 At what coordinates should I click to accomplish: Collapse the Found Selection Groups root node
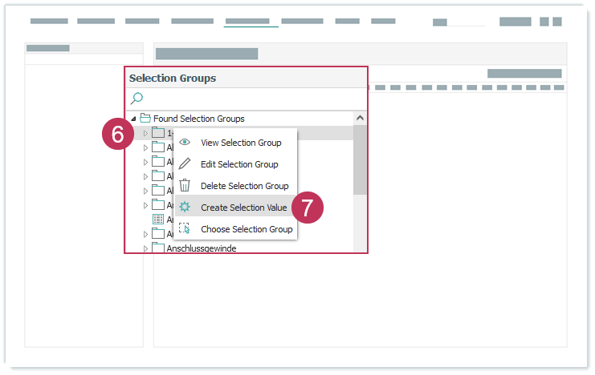click(133, 119)
